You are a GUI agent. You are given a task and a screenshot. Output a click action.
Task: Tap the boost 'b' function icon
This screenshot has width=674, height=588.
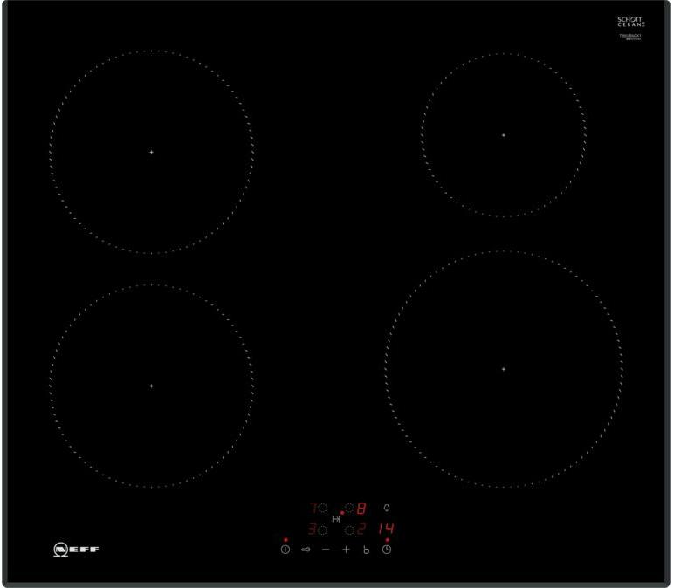point(367,550)
